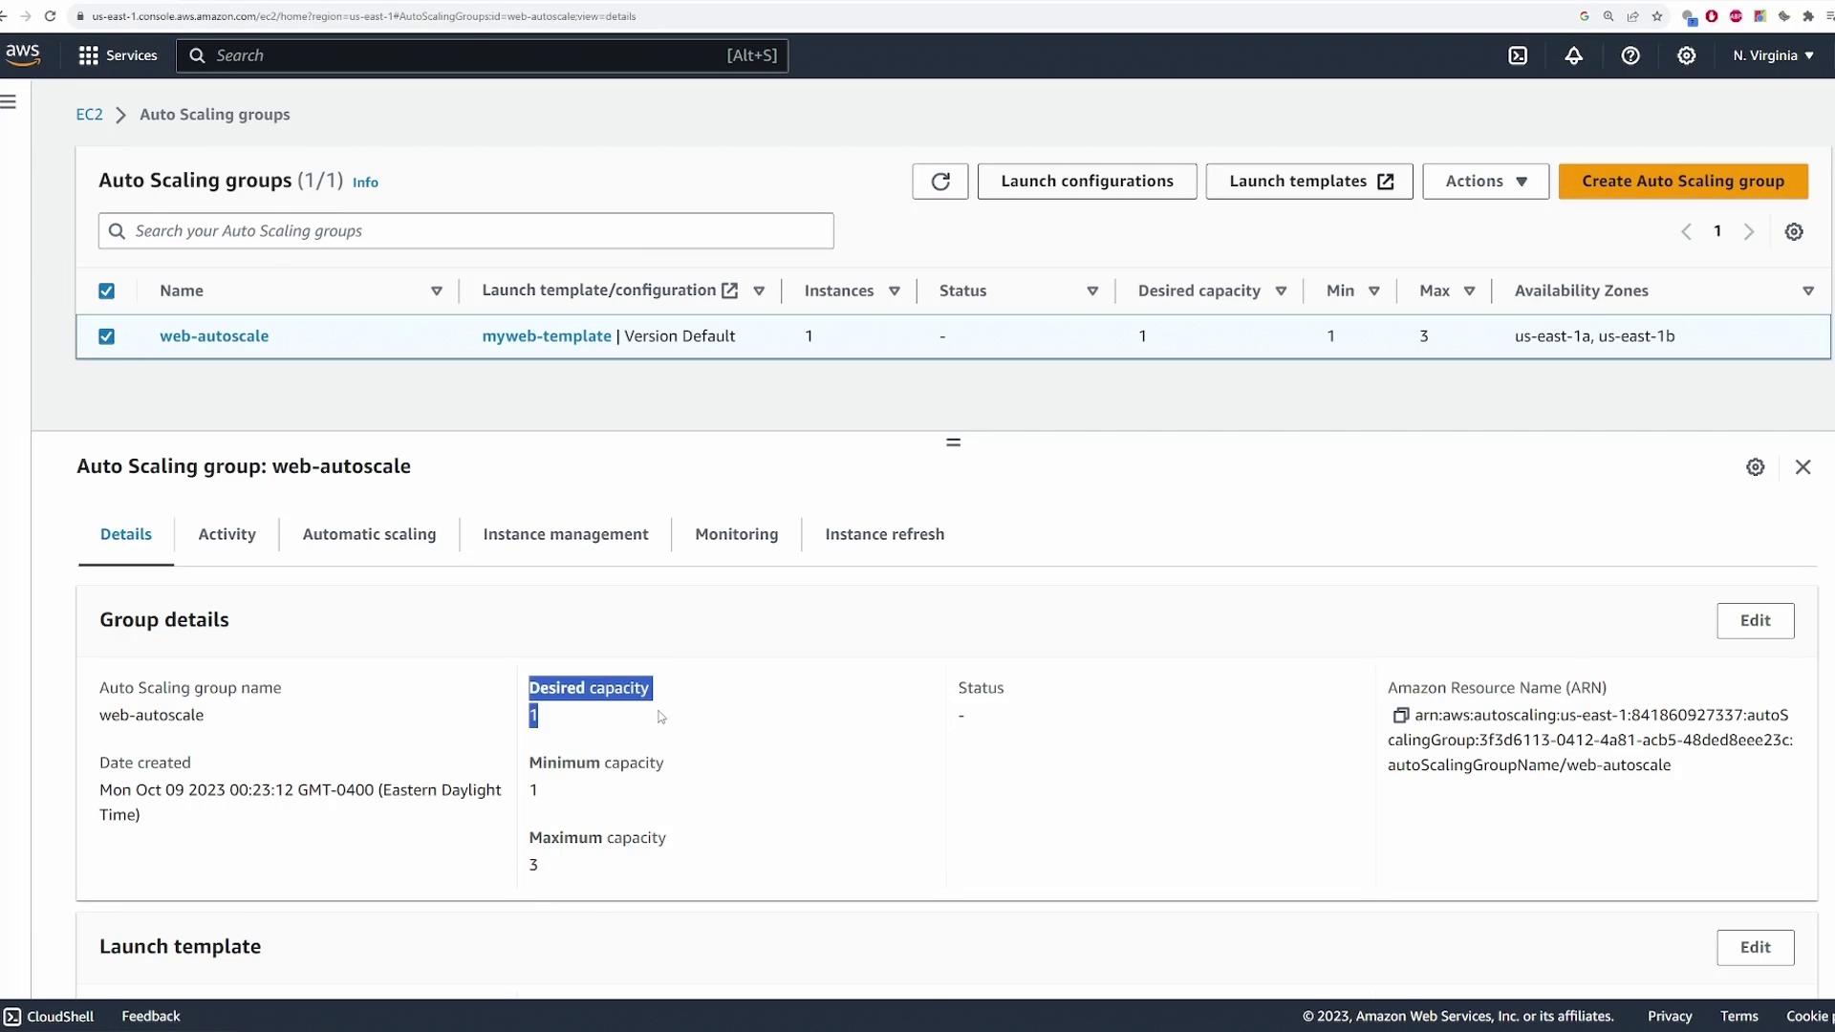This screenshot has height=1032, width=1835.
Task: Open the Services grid menu
Action: coord(117,55)
